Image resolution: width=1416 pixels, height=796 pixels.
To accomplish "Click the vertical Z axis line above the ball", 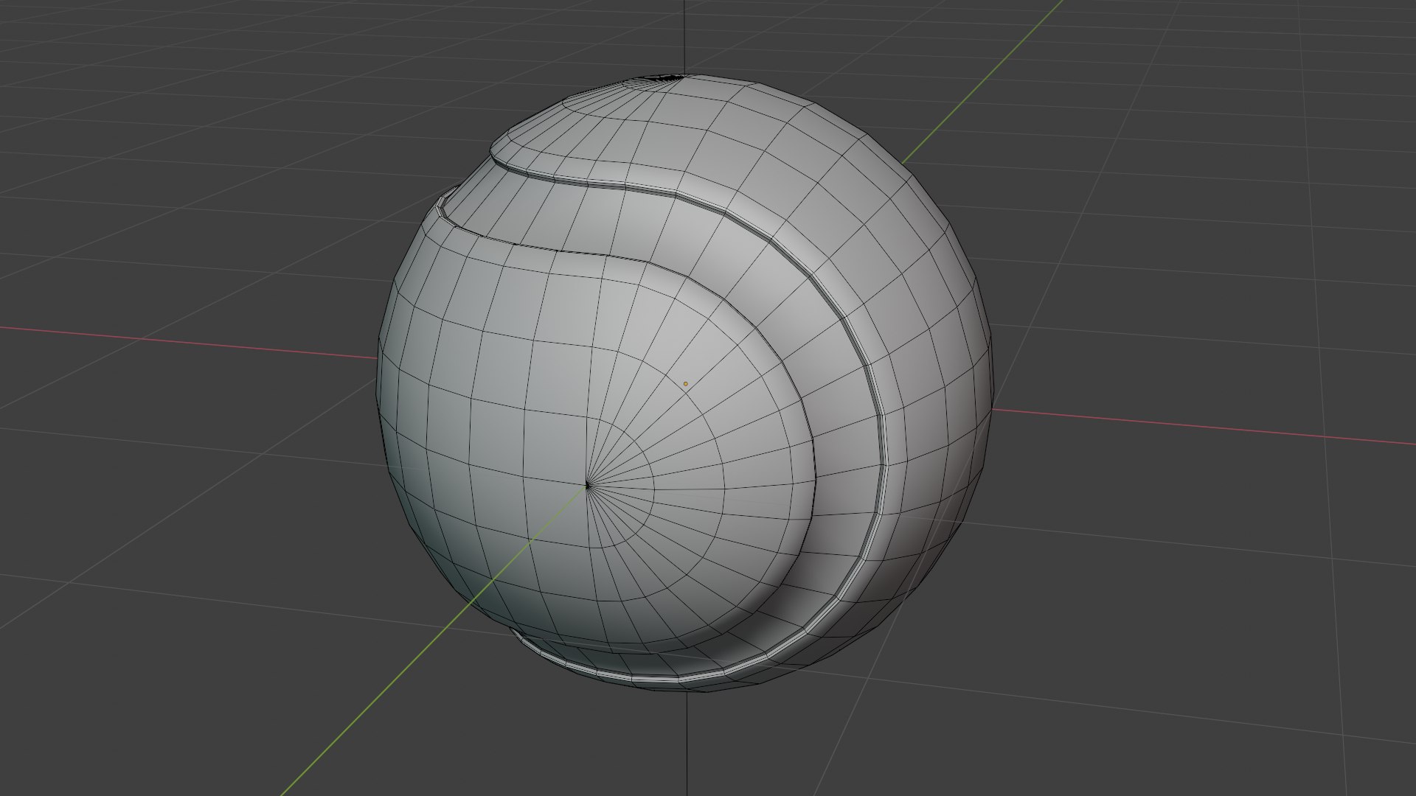I will point(686,37).
